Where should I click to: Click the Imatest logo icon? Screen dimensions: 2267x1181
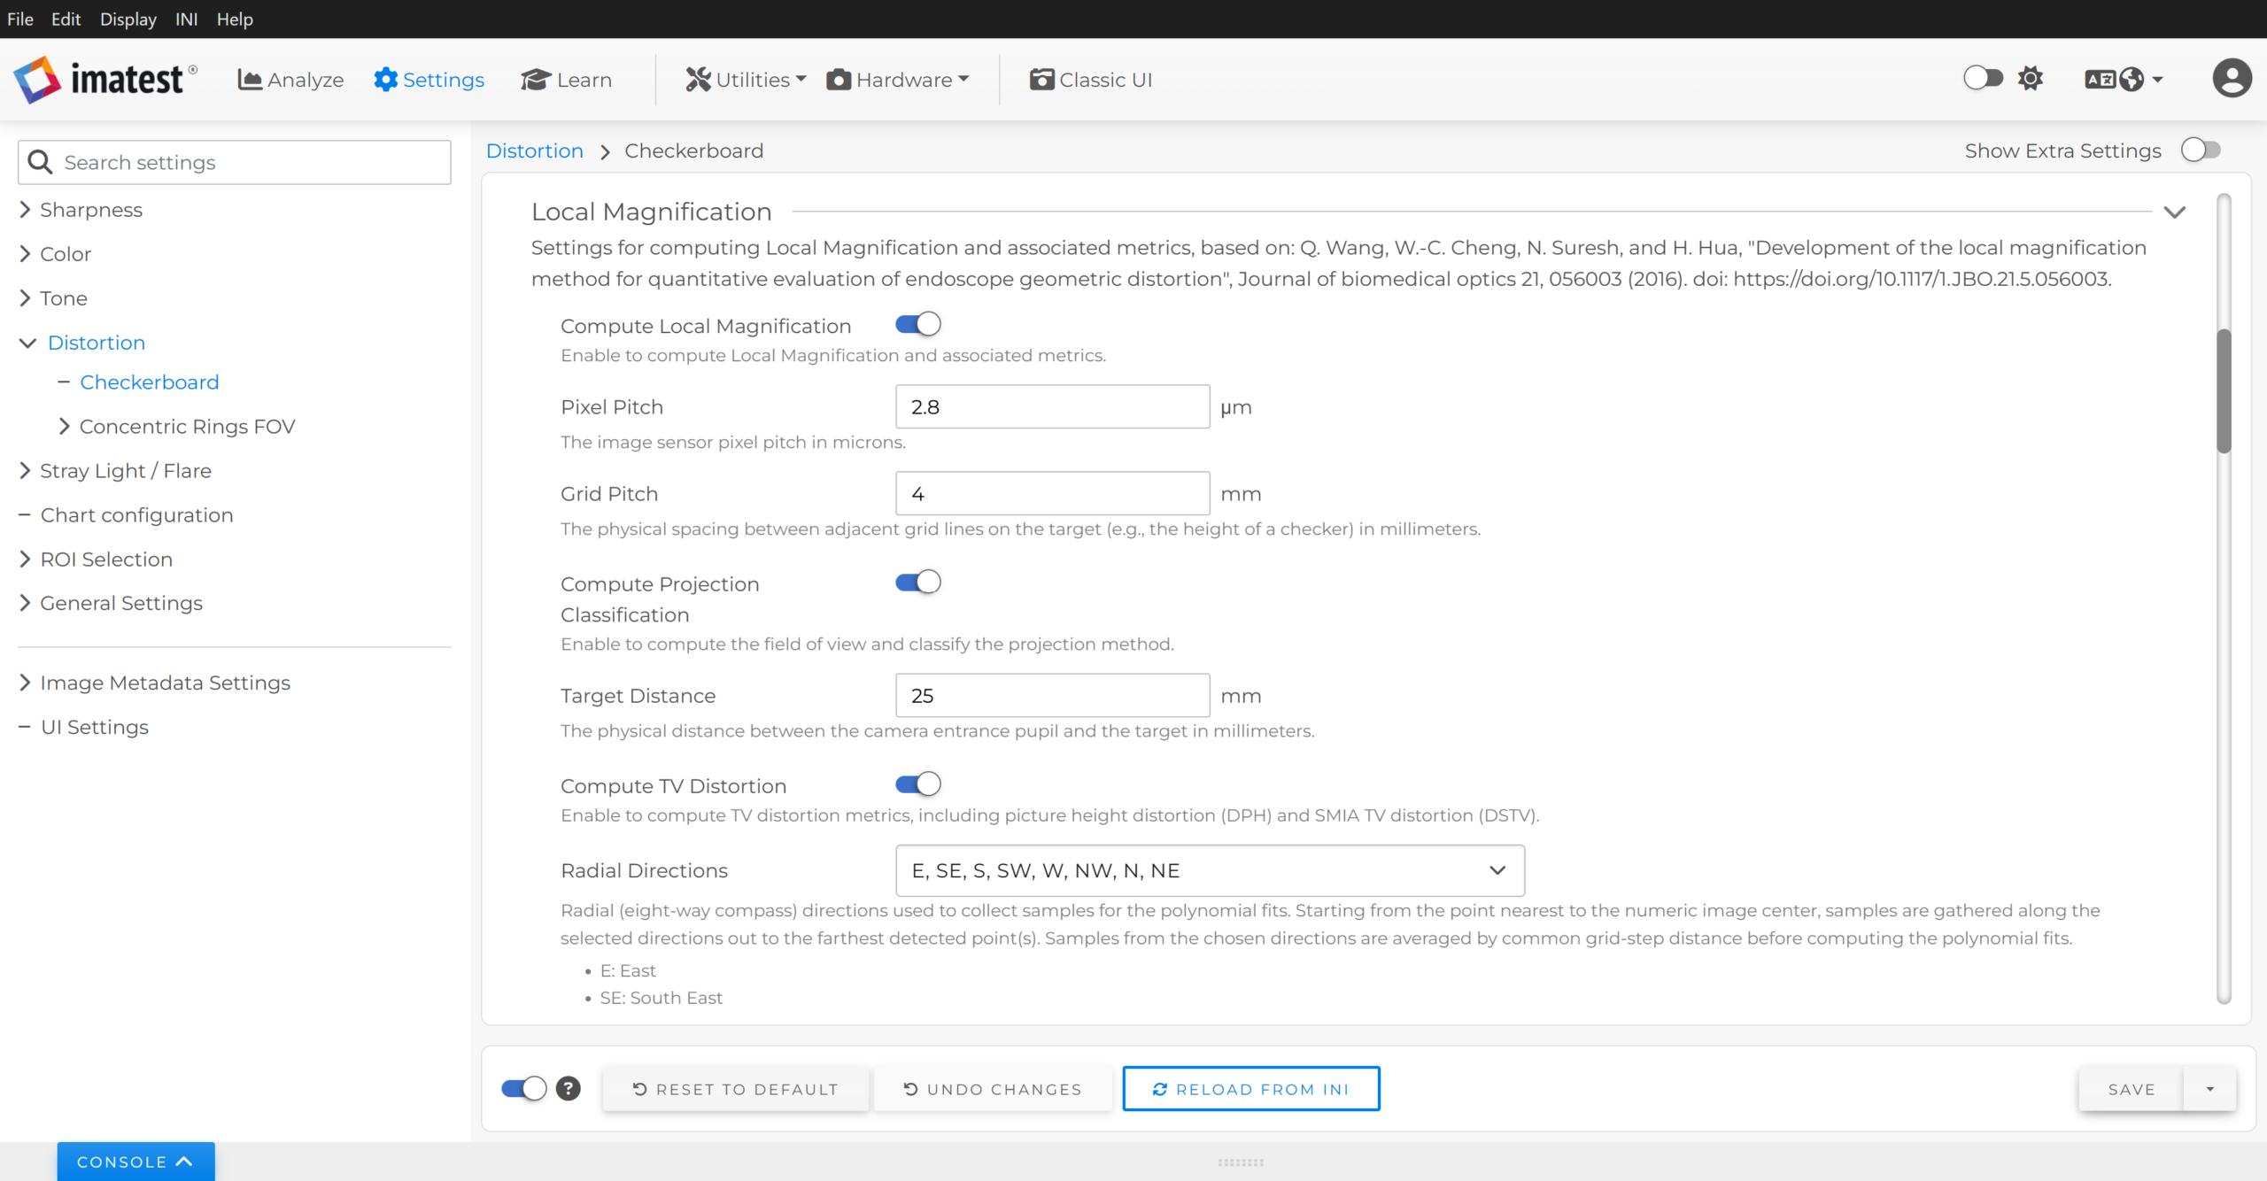coord(37,80)
